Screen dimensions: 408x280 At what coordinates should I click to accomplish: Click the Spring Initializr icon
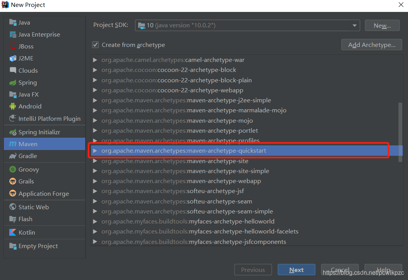[13, 132]
